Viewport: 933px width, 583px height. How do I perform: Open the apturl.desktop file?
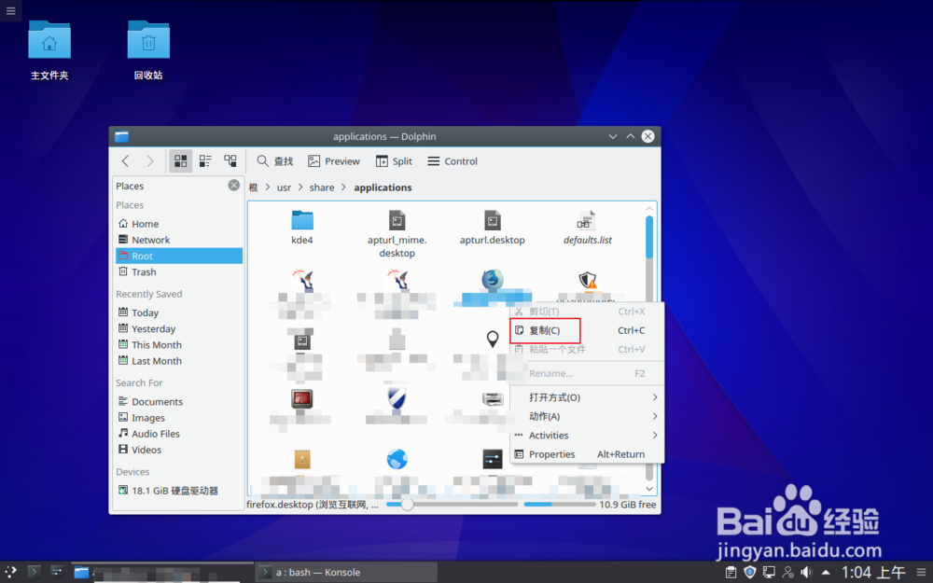pyautogui.click(x=492, y=224)
